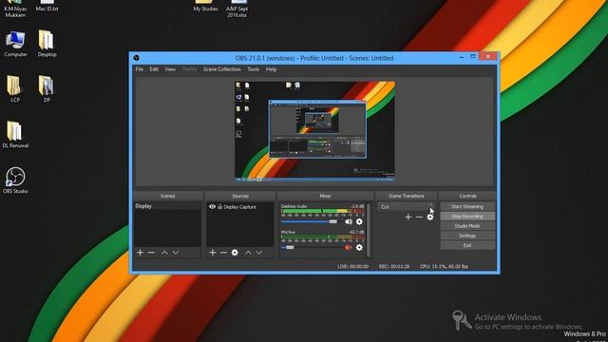Add a new source with the Sources plus icon
This screenshot has height=342, width=608.
213,253
